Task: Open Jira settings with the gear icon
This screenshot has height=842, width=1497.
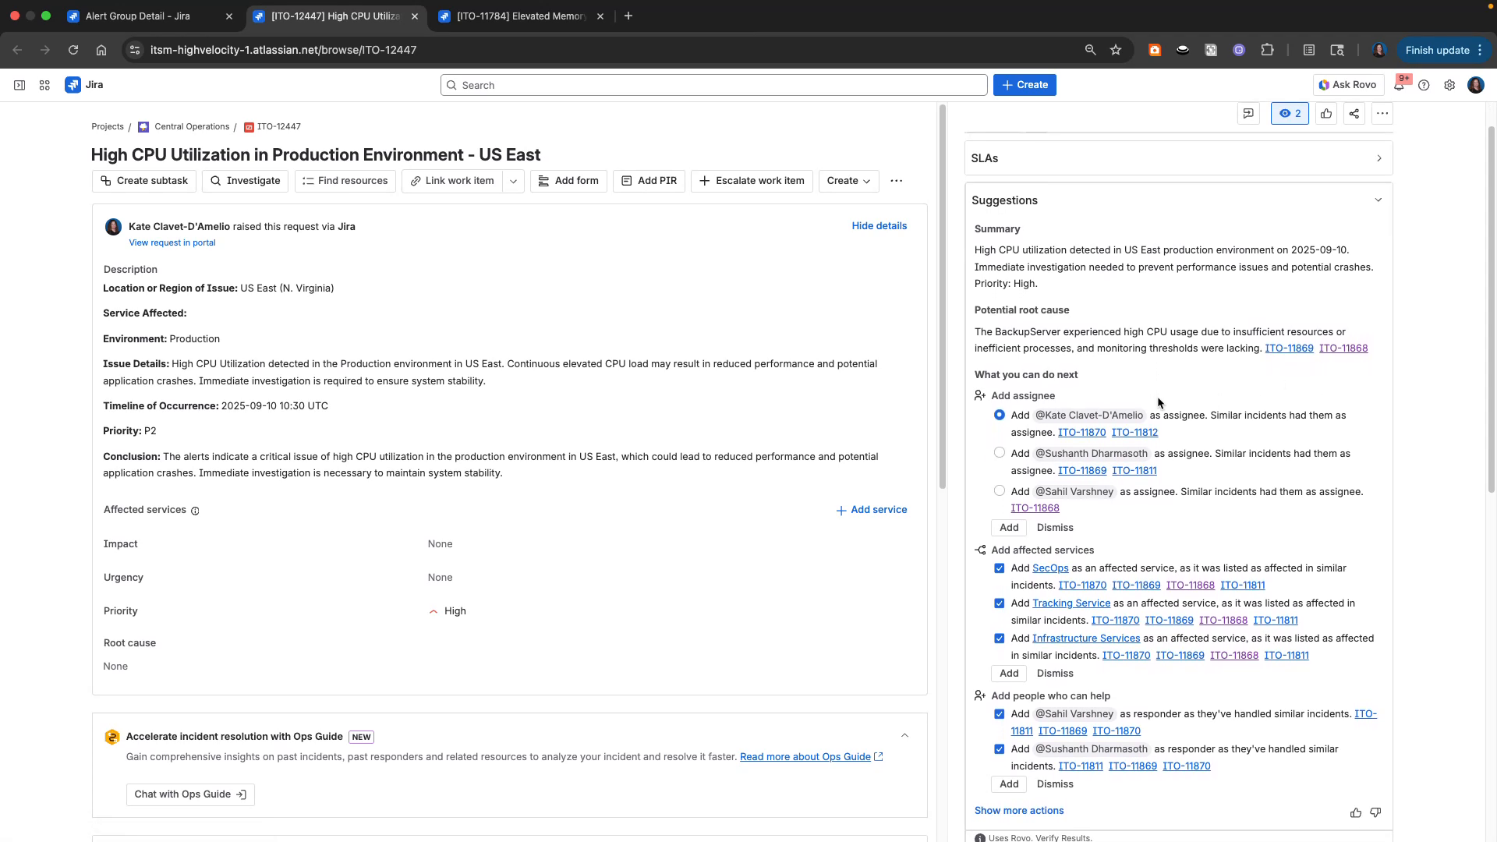Action: click(x=1449, y=85)
